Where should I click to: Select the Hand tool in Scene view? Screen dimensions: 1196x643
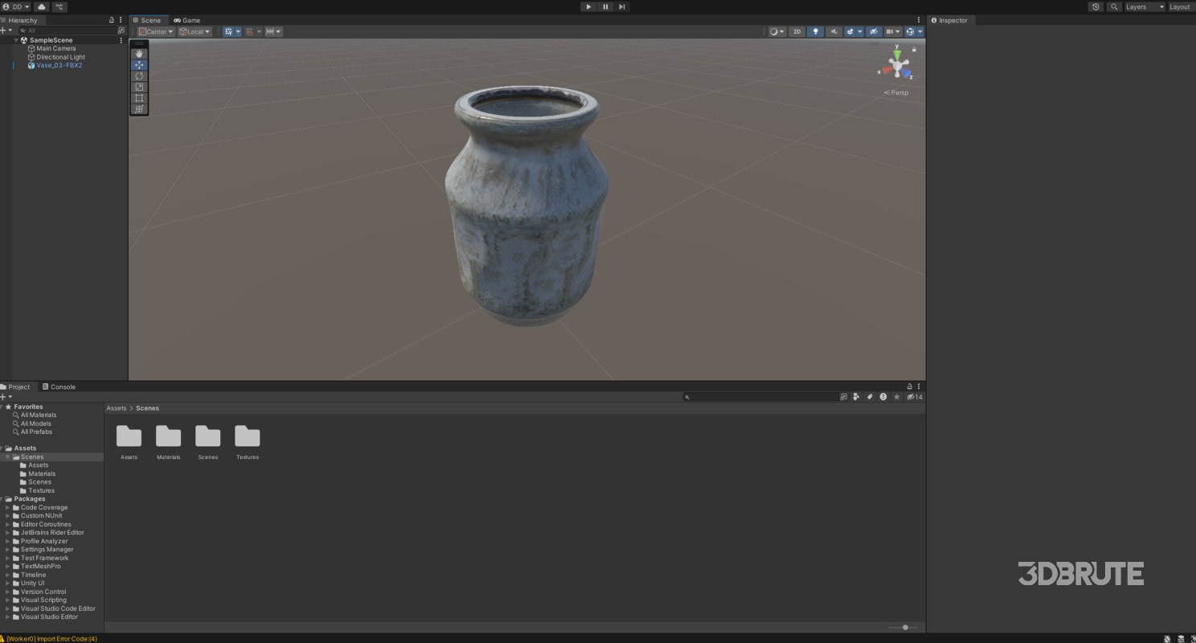(x=138, y=54)
